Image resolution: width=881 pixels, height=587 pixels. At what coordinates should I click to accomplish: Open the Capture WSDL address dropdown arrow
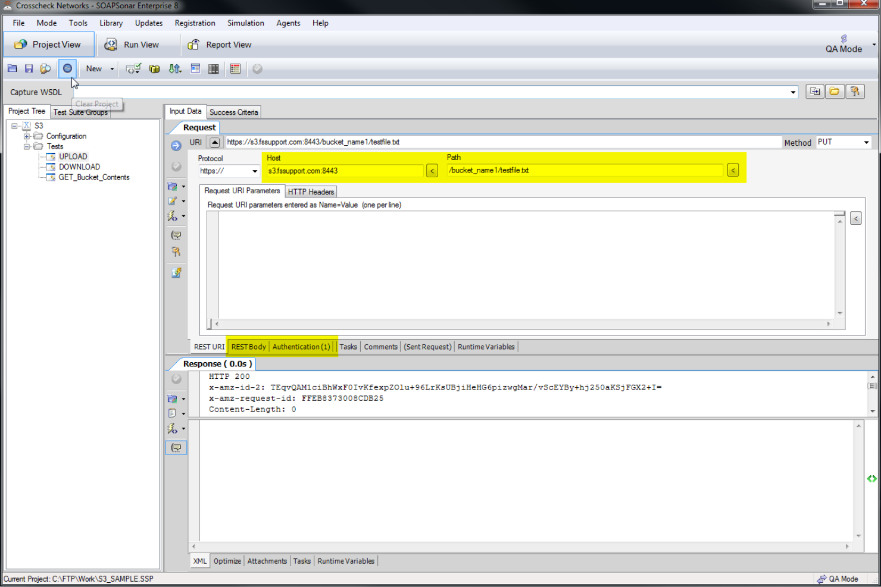click(793, 92)
